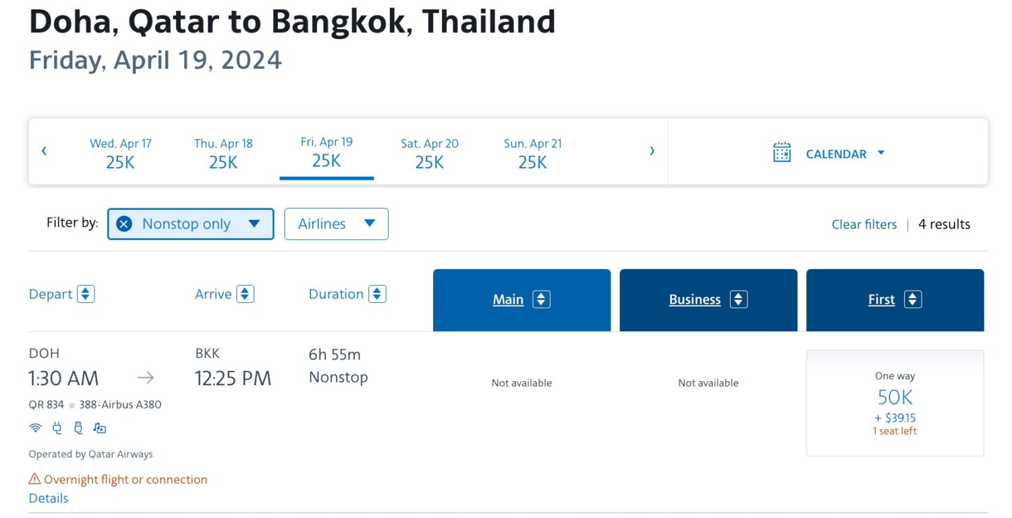Expand the CALENDAR dropdown
The width and height of the screenshot is (1012, 518).
(880, 153)
